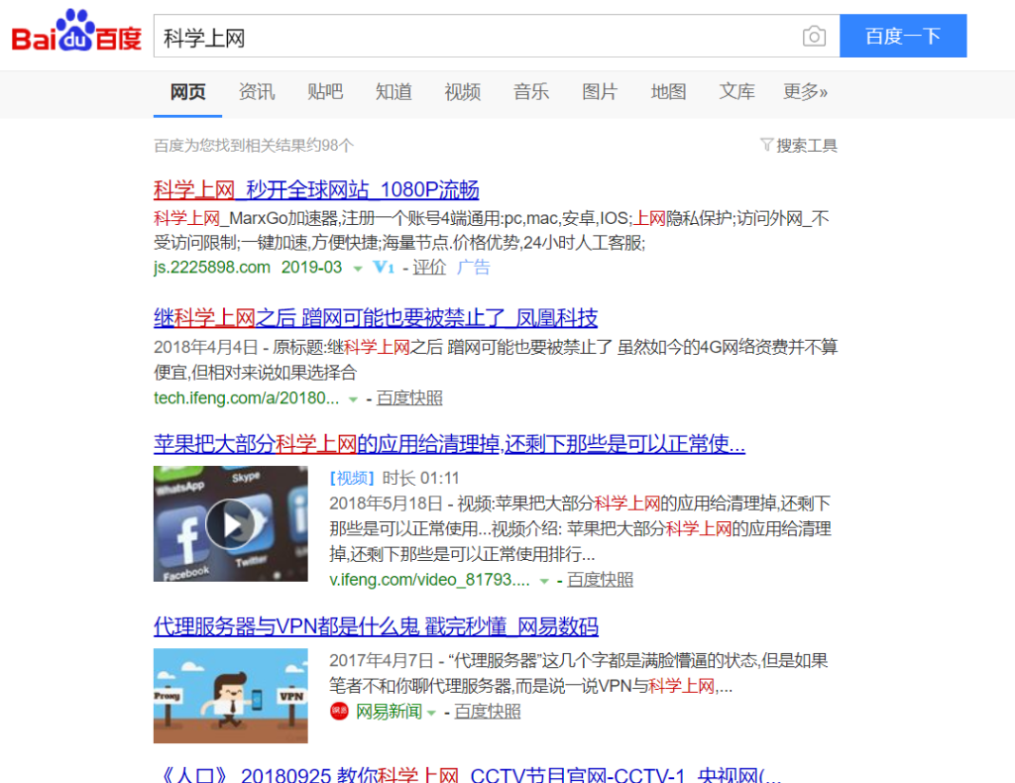Image resolution: width=1015 pixels, height=783 pixels.
Task: Switch to the 贴吧 tab
Action: point(325,92)
